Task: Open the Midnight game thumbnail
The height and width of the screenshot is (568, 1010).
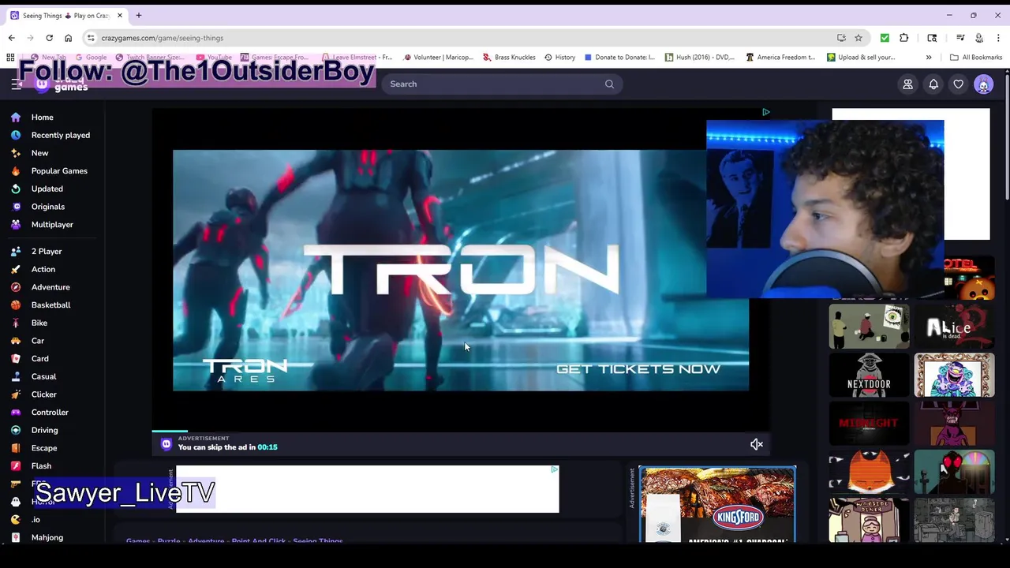Action: (869, 424)
